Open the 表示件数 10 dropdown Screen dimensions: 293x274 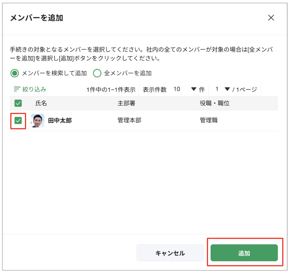tap(184, 89)
